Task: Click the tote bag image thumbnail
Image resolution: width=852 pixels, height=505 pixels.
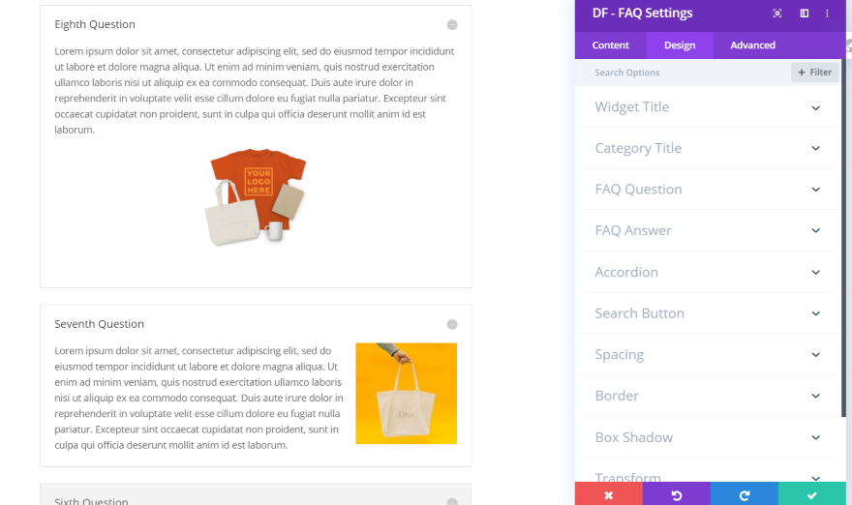Action: [406, 394]
